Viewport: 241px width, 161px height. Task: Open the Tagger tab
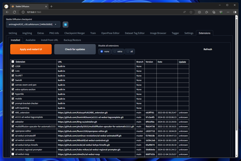coord(175,33)
